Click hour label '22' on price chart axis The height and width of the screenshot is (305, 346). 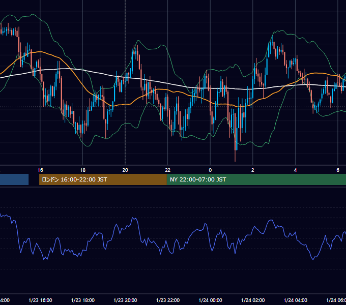pos(168,170)
